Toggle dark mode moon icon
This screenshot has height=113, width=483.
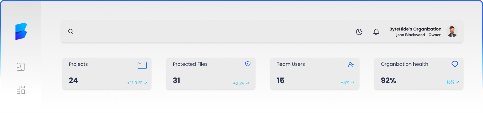point(359,32)
